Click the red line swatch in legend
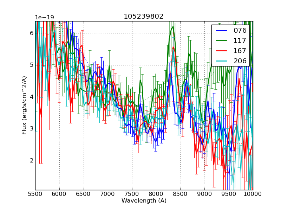Screen dimensions: 281x211 pyautogui.click(x=221, y=51)
